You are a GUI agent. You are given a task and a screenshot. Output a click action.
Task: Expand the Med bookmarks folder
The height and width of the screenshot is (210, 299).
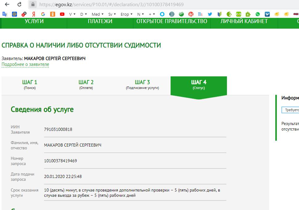coord(98,14)
